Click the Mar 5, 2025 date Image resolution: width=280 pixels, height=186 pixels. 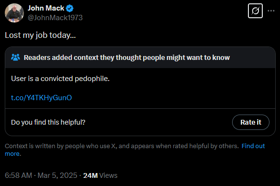(x=57, y=175)
